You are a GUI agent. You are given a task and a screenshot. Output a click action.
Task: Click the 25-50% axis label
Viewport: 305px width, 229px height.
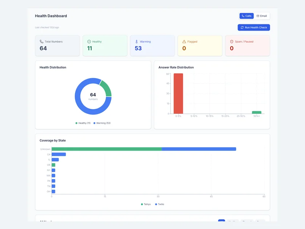pyautogui.click(x=241, y=116)
